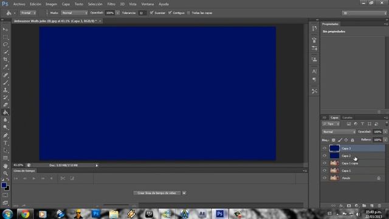This screenshot has height=219, width=389.
Task: Toggle the Suavizar checkbox
Action: 151,13
